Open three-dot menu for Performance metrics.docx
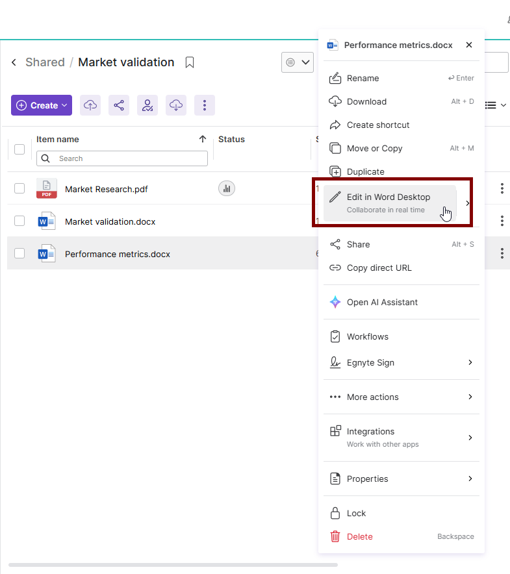Image resolution: width=510 pixels, height=574 pixels. pos(502,253)
